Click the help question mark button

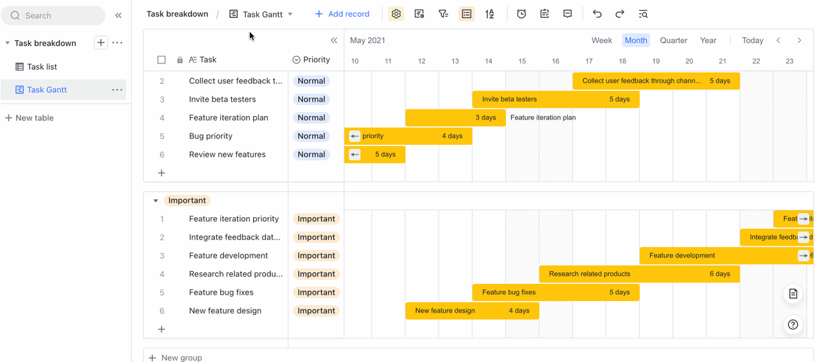[x=793, y=325]
